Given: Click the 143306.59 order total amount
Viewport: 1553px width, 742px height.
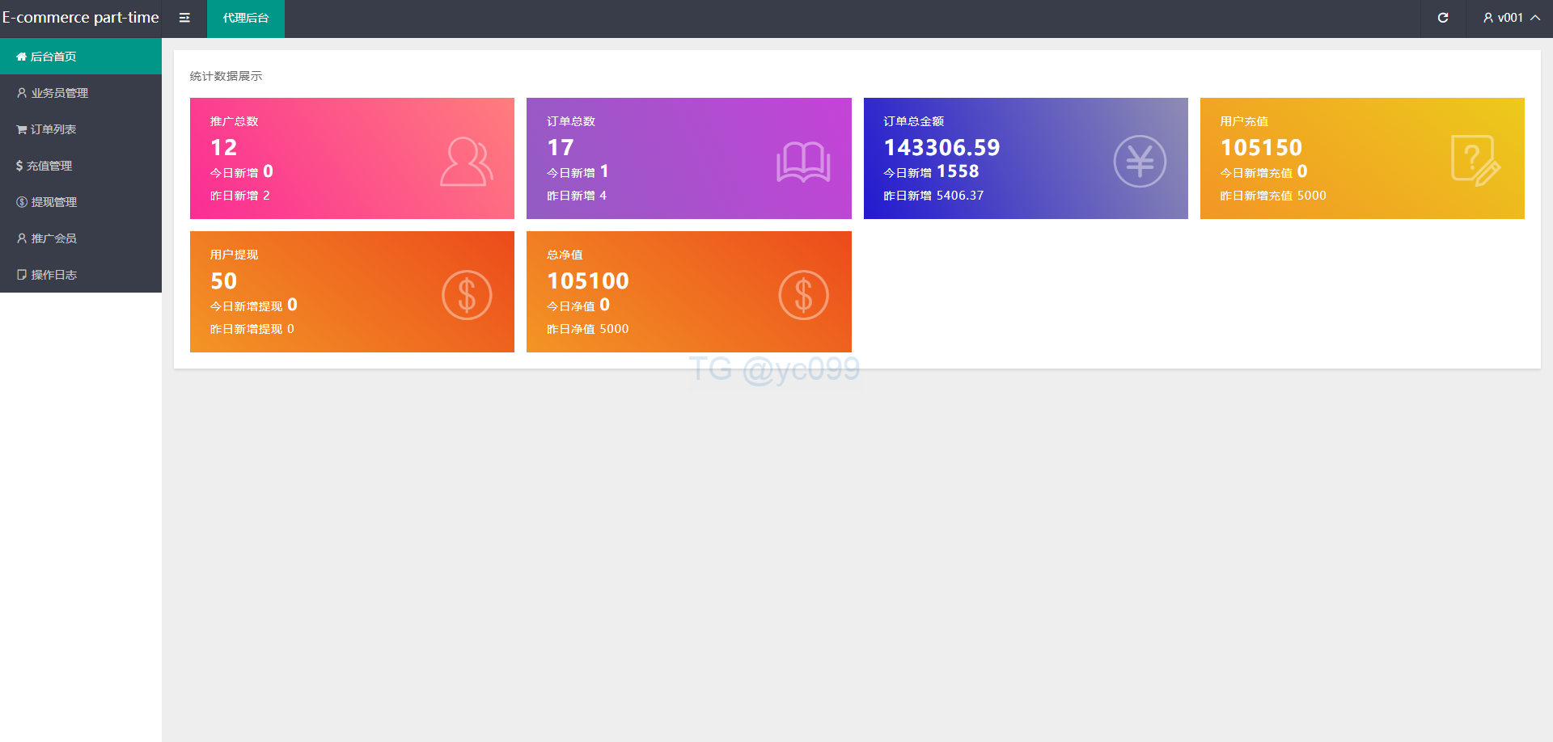Looking at the screenshot, I should point(942,148).
